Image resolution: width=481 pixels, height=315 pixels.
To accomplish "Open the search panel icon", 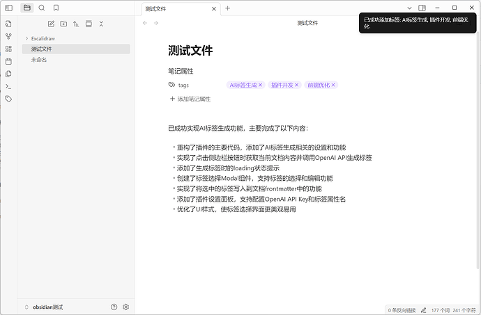I will coord(42,8).
